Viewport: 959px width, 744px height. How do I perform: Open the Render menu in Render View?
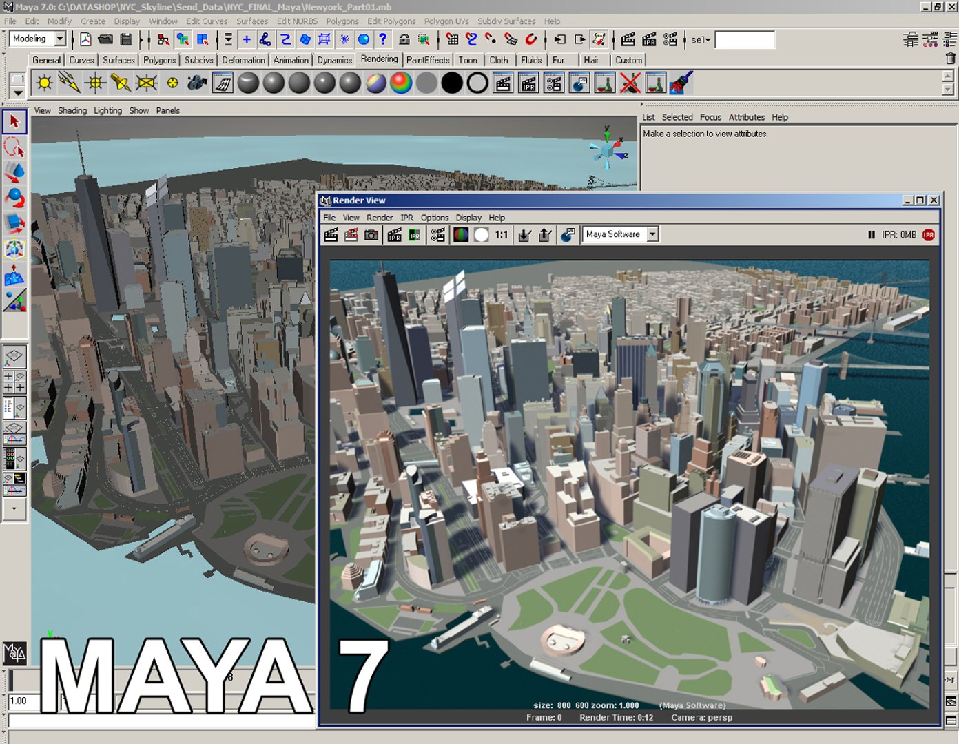[x=380, y=218]
